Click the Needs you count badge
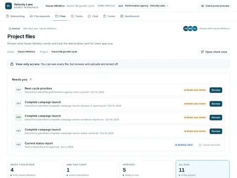The image size is (237, 178). coord(31,80)
